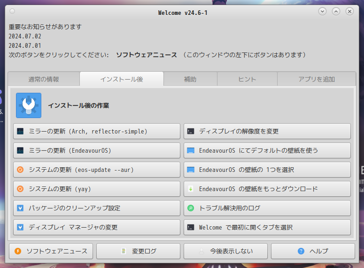364x268 pixels.
Task: Click the terminal icon beside ディスプレイの解像度を変更
Action: point(191,131)
